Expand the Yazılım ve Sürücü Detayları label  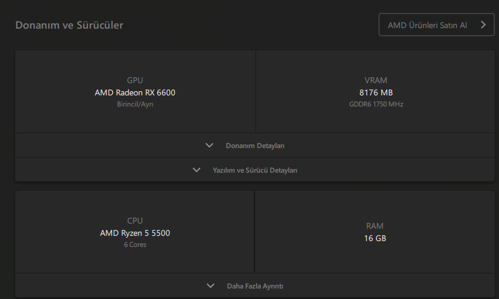point(255,170)
